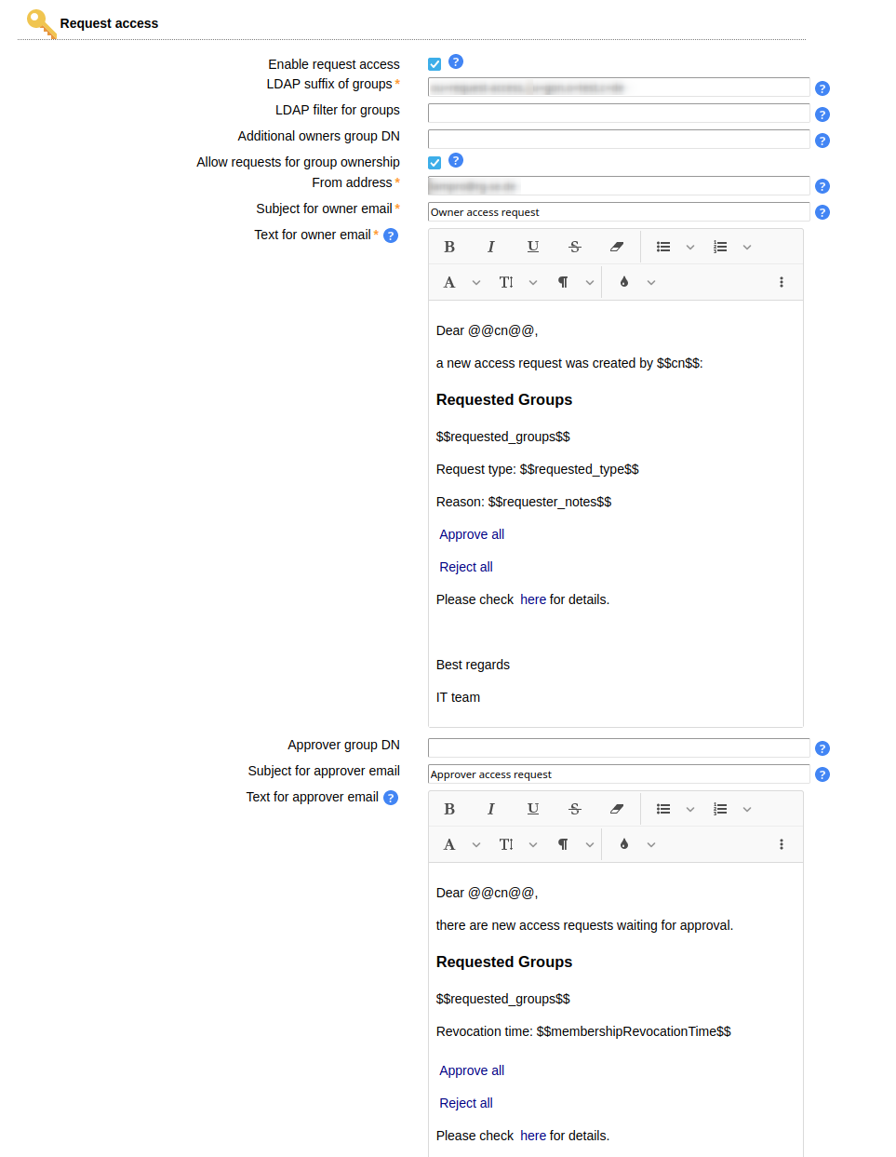Screen dimensions: 896x1157
Task: Click Reject all link in approver email text
Action: [x=466, y=1103]
